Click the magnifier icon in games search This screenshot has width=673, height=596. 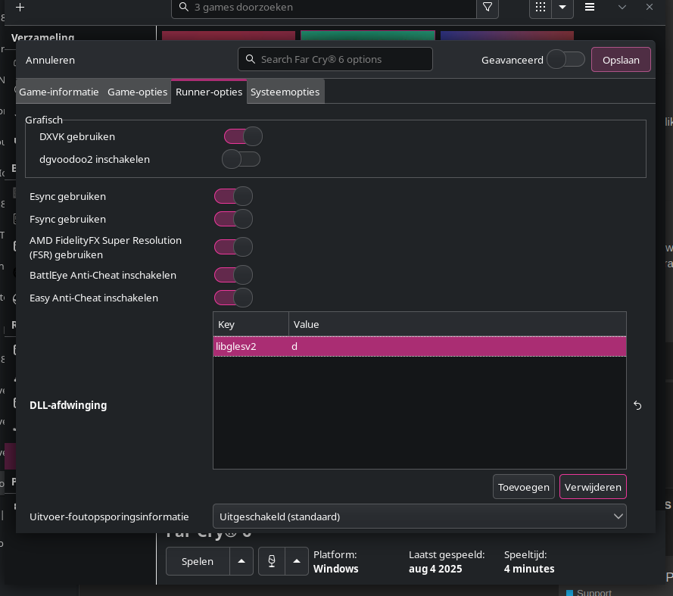point(184,8)
